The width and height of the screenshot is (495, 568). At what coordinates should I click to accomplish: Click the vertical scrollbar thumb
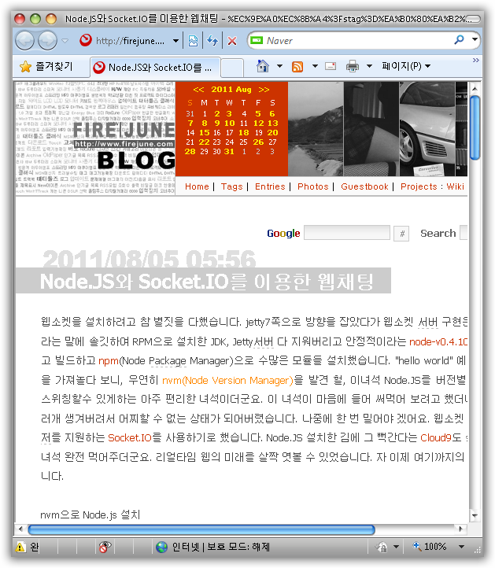click(475, 127)
